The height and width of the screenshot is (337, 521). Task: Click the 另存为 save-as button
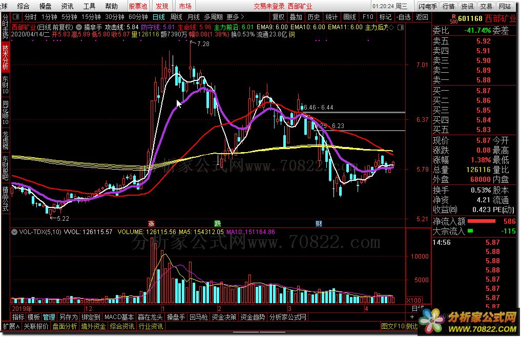point(68,317)
